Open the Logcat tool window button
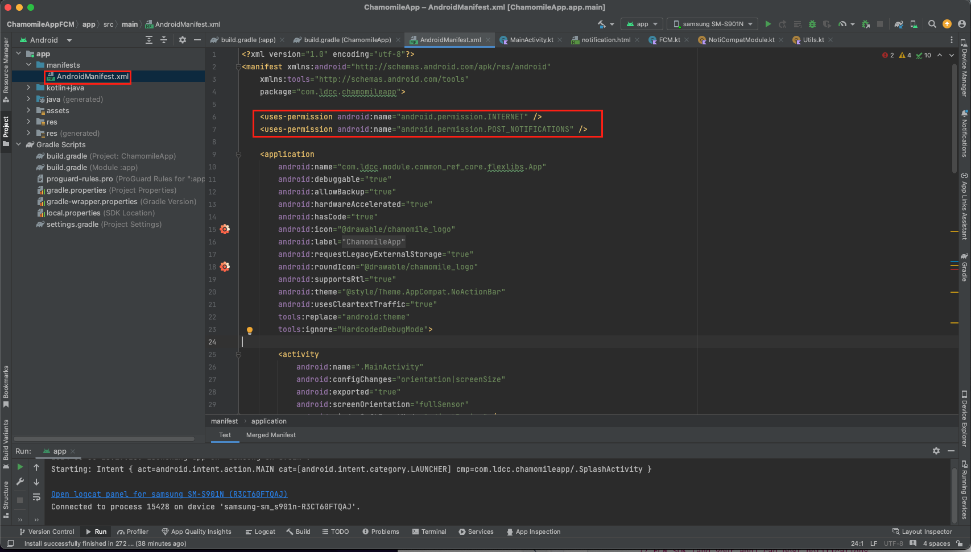Image resolution: width=971 pixels, height=552 pixels. pos(261,532)
